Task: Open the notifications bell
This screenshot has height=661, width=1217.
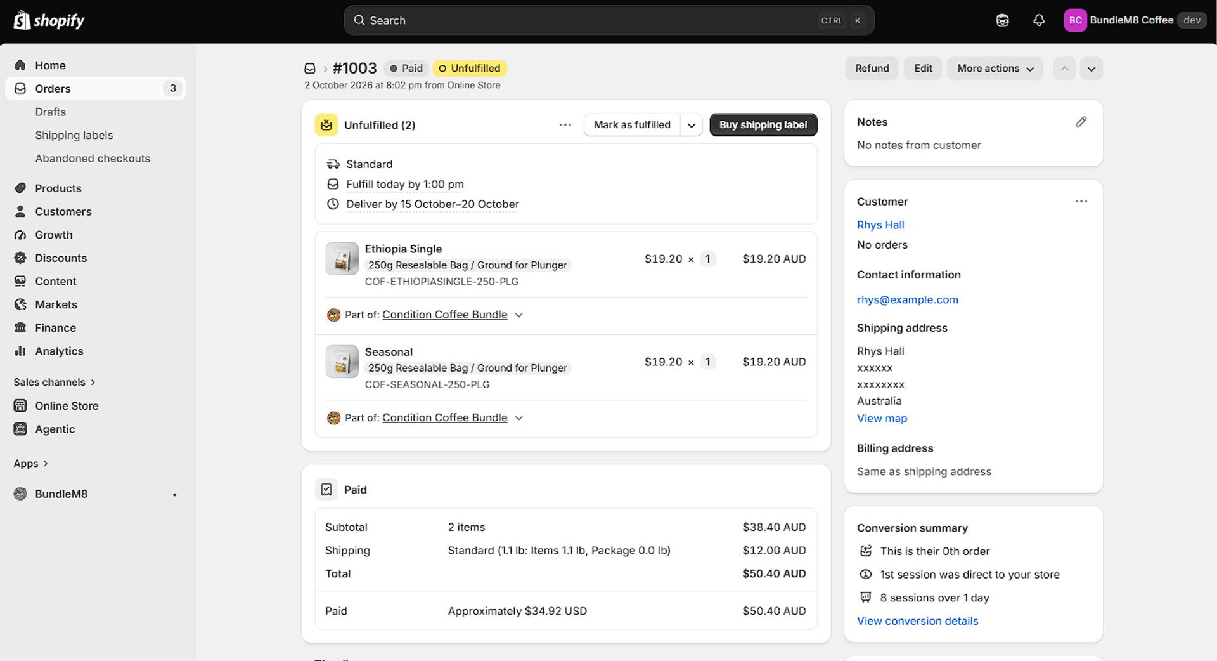Action: coord(1038,20)
